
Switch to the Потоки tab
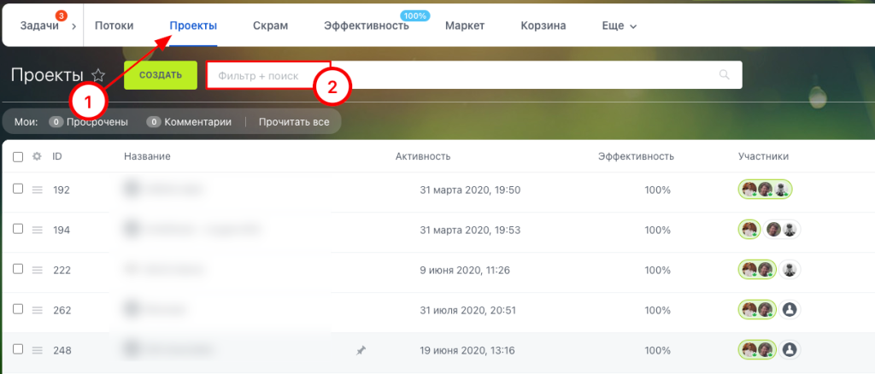(x=114, y=26)
